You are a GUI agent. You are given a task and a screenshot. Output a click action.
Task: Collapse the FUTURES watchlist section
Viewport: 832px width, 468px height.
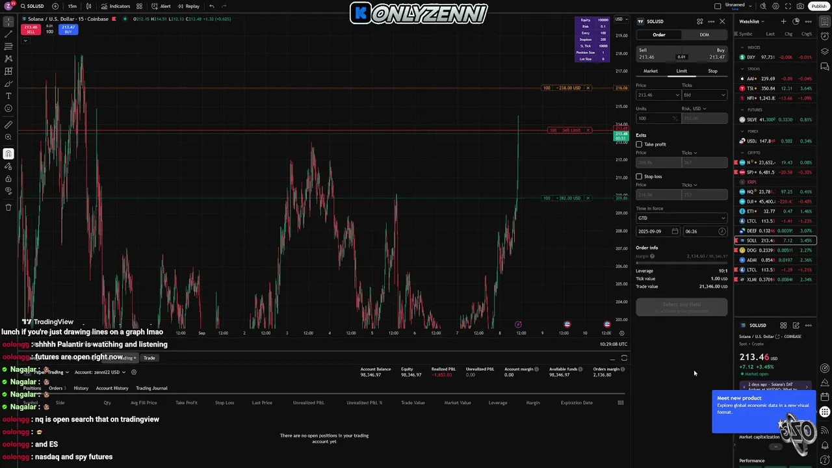coord(742,110)
